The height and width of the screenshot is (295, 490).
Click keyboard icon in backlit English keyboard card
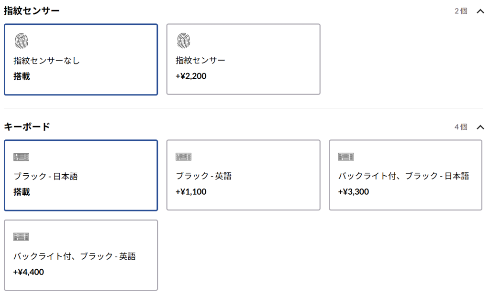(x=21, y=237)
